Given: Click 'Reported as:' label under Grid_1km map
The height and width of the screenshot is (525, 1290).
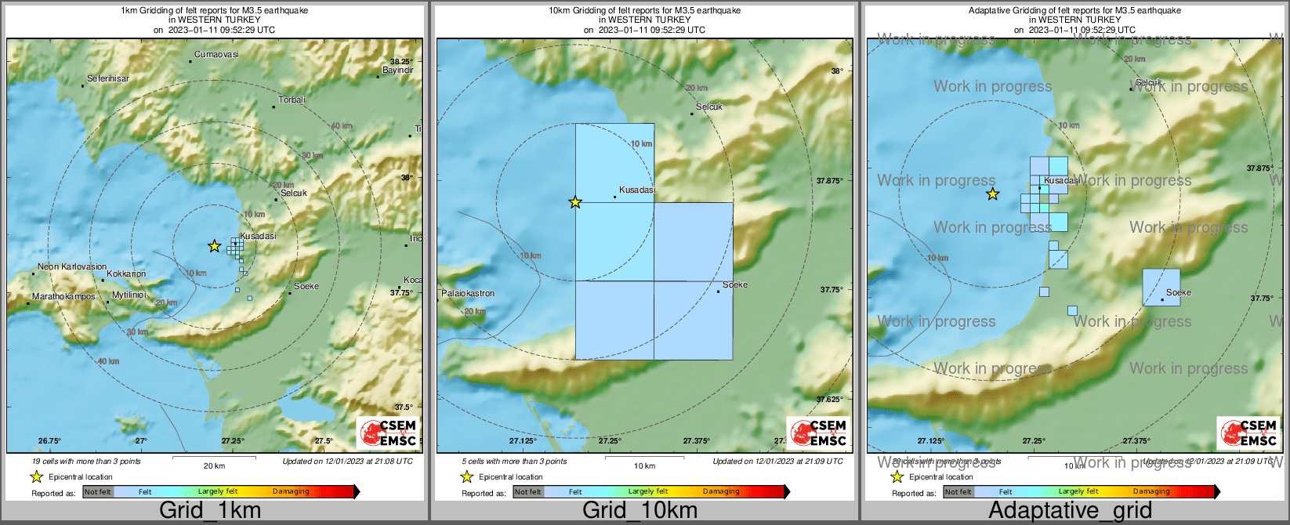Looking at the screenshot, I should click(53, 494).
